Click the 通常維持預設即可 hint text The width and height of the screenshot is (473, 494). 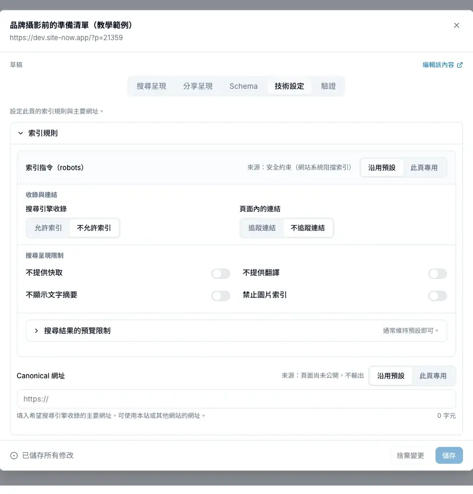click(410, 331)
